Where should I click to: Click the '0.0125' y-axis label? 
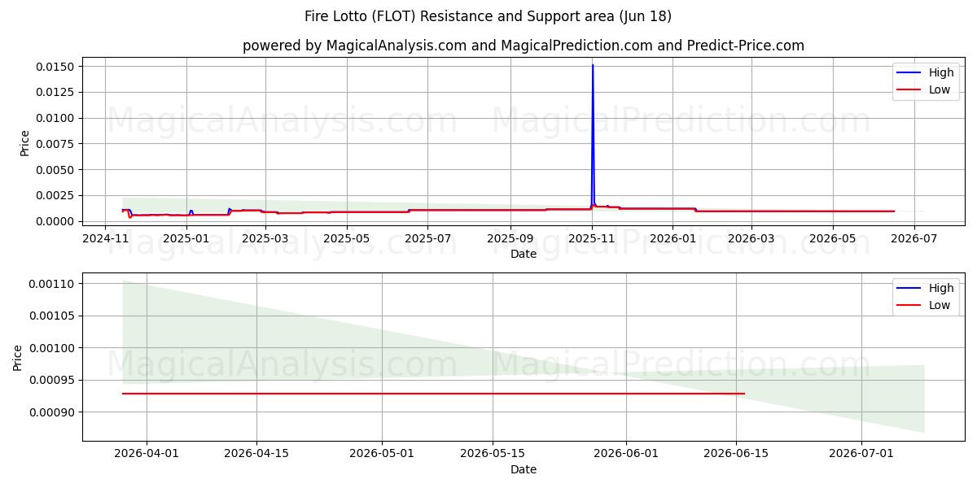tap(56, 92)
